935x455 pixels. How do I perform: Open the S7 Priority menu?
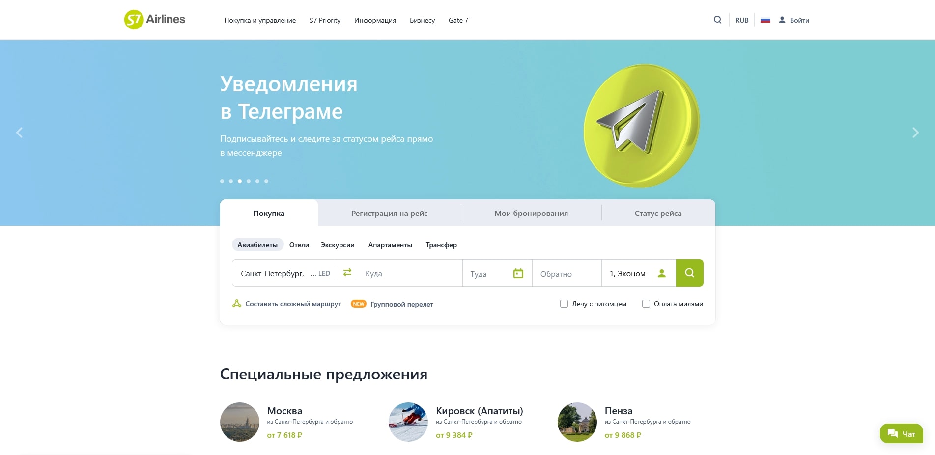(325, 20)
